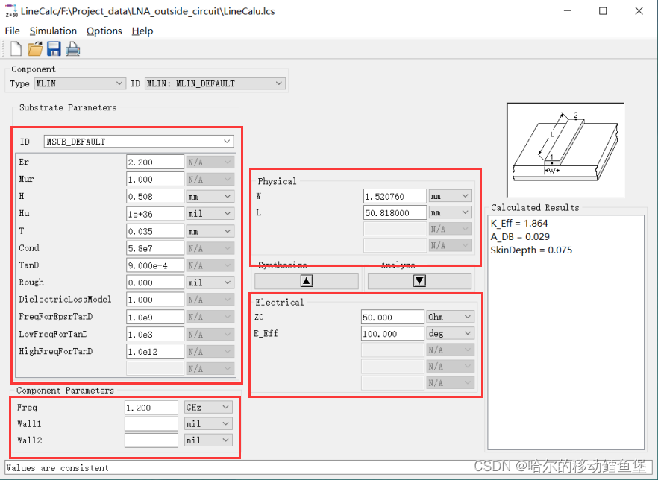
Task: Click the SkinDepth = 0.075 result
Action: (531, 250)
